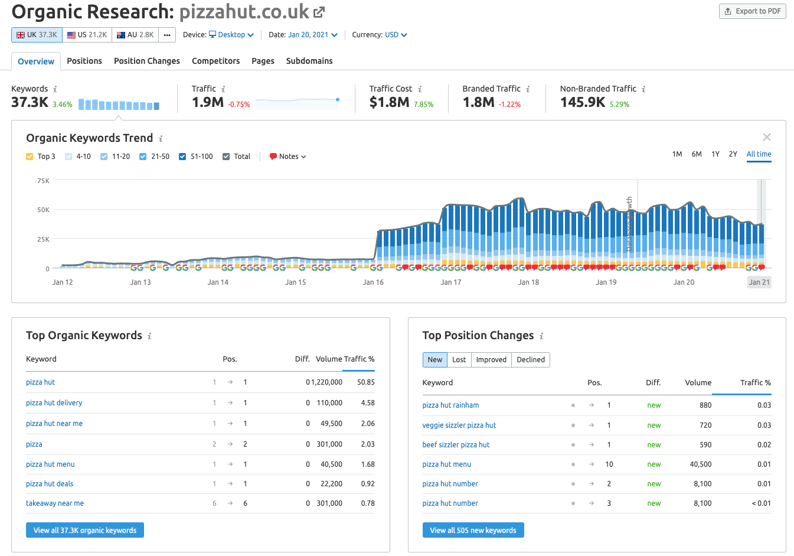
Task: Open the pizza hut rainham keyword
Action: point(450,405)
